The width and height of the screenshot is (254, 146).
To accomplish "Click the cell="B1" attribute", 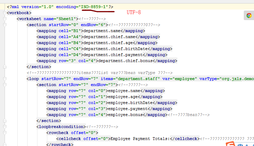I will pyautogui.click(x=70, y=31).
